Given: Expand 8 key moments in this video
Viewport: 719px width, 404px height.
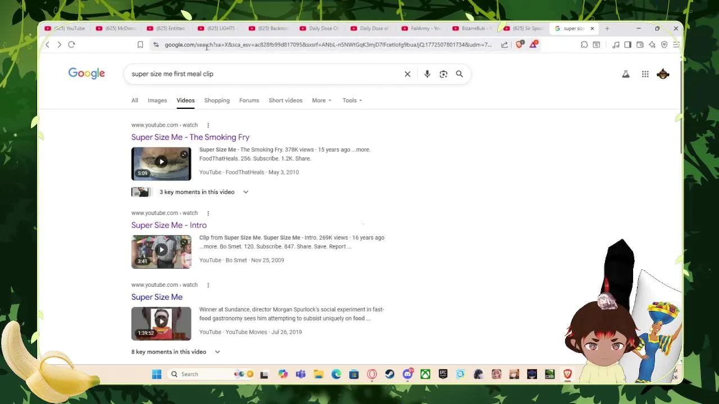Looking at the screenshot, I should [x=176, y=352].
